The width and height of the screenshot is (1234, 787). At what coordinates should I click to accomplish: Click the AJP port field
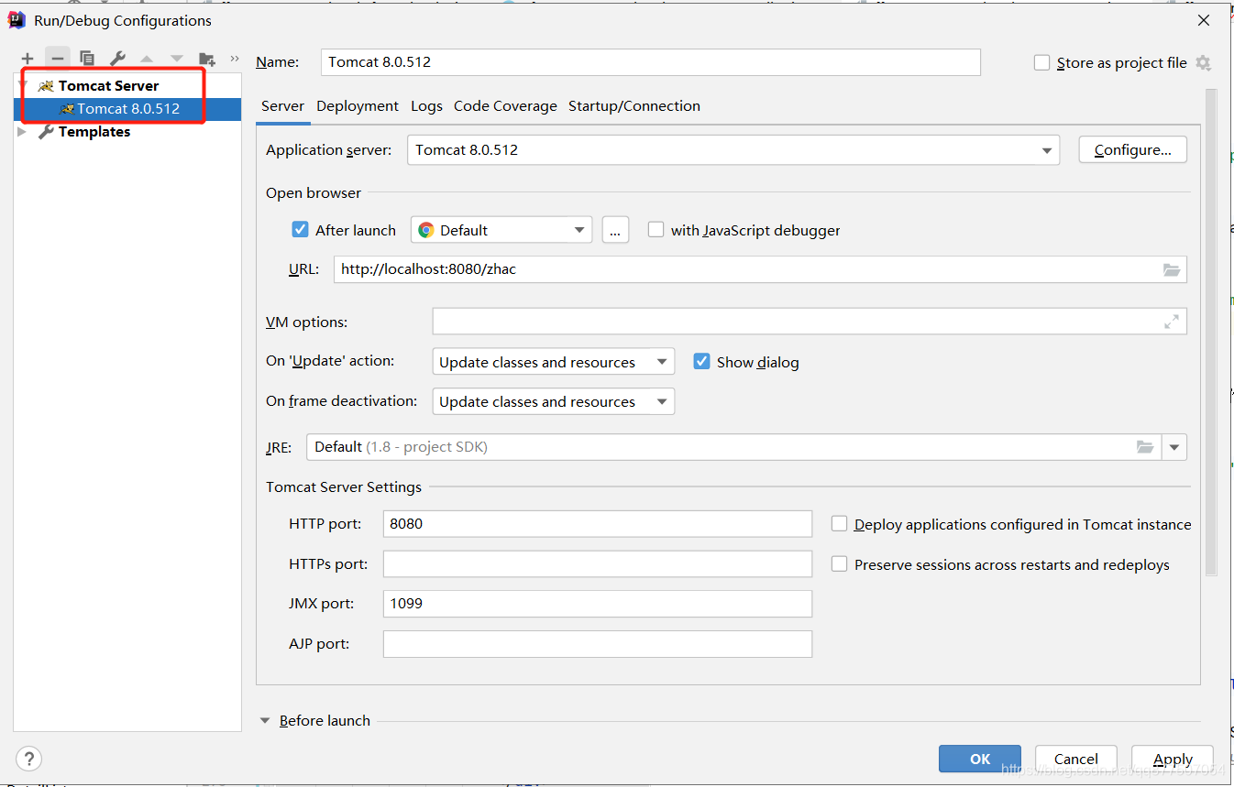(x=598, y=644)
